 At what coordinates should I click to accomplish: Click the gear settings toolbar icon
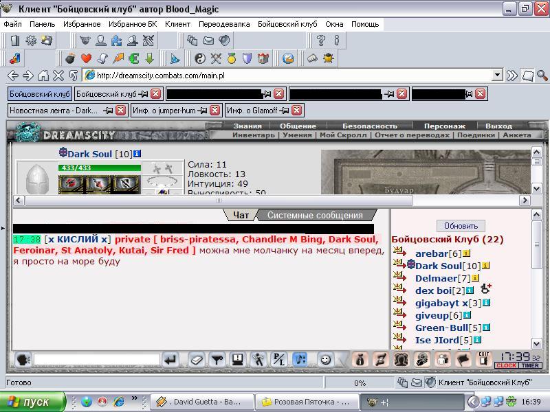pos(31,41)
